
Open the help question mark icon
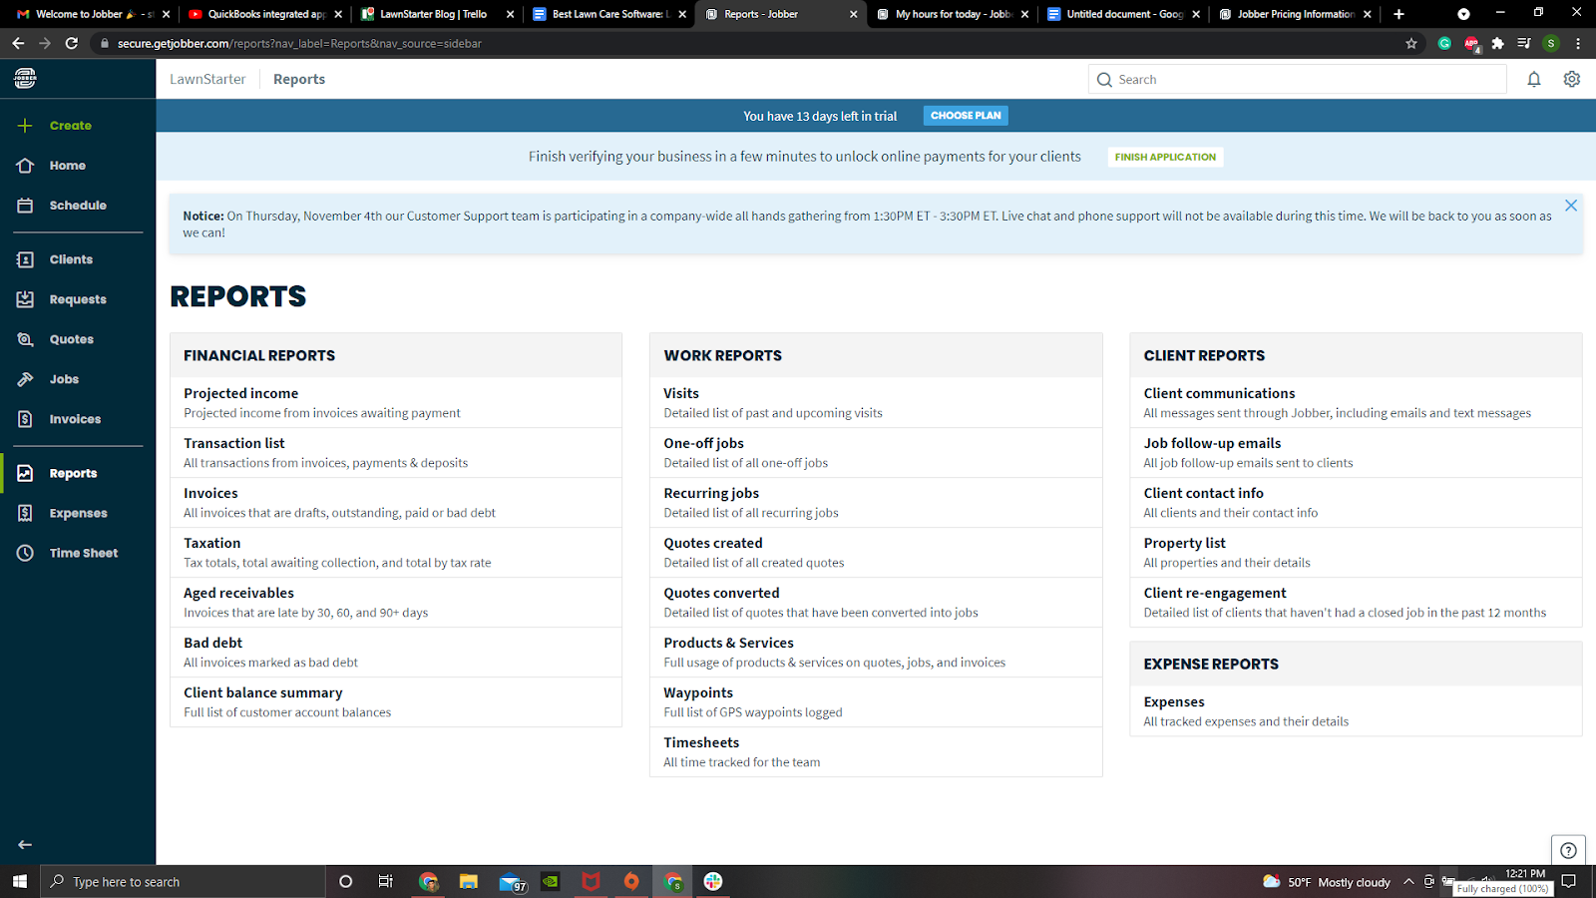(x=1568, y=850)
